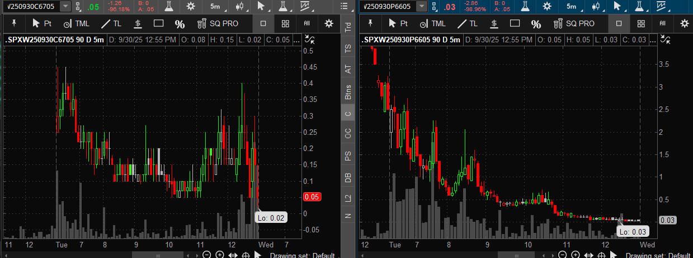This screenshot has height=258, width=693.
Task: Switch right chart to grid layout
Action: (x=641, y=23)
